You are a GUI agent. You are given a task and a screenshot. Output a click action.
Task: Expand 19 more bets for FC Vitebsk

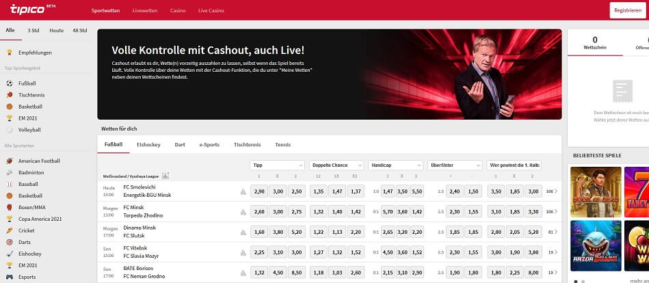[553, 252]
